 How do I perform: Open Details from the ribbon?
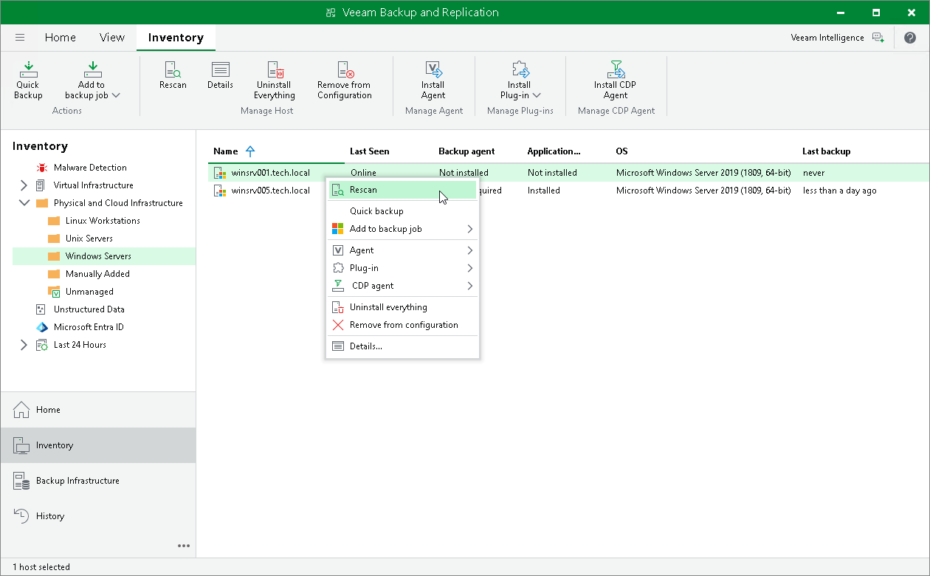pos(220,75)
